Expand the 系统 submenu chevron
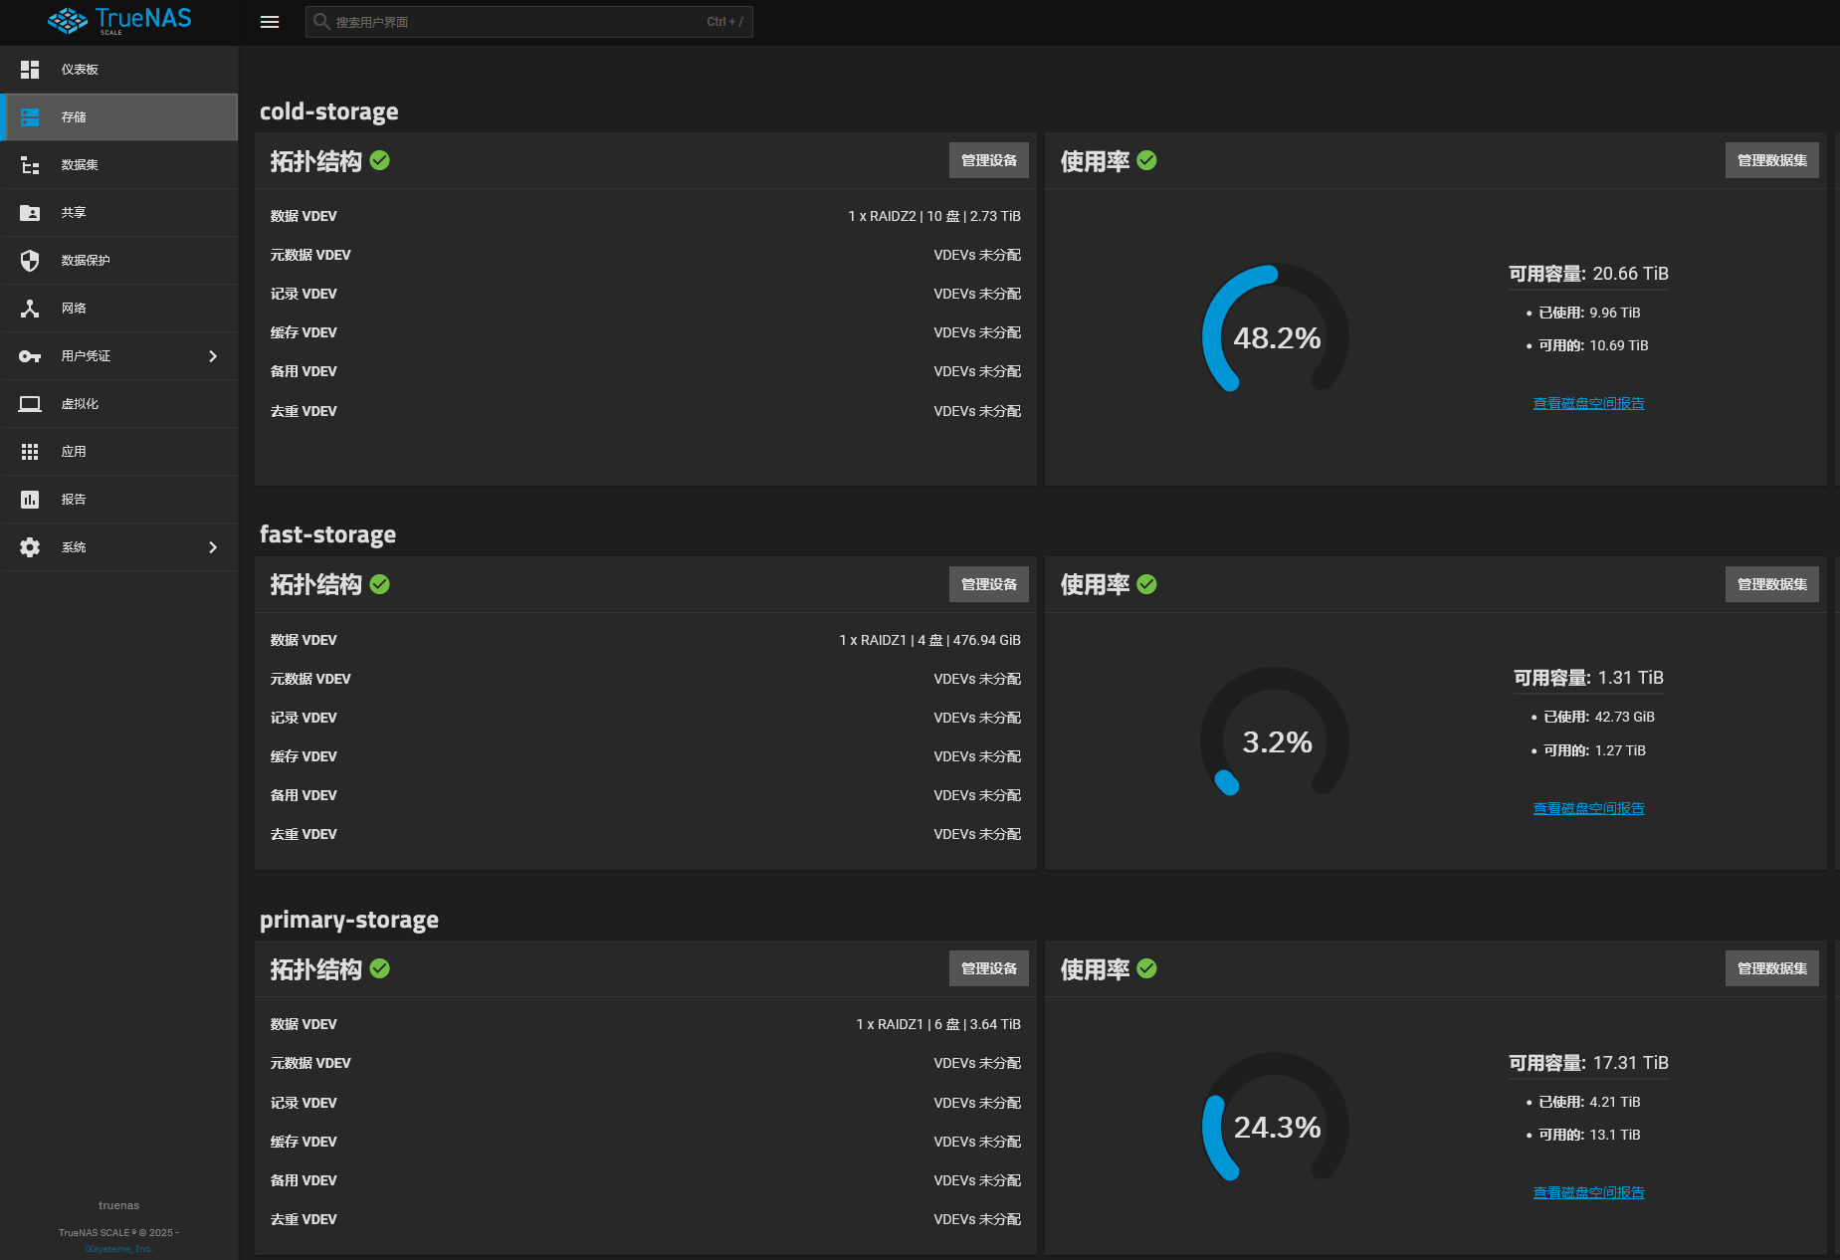 [x=213, y=547]
